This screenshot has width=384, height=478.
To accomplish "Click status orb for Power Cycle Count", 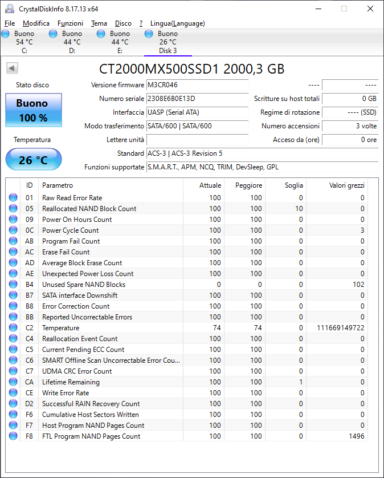I will (x=13, y=230).
